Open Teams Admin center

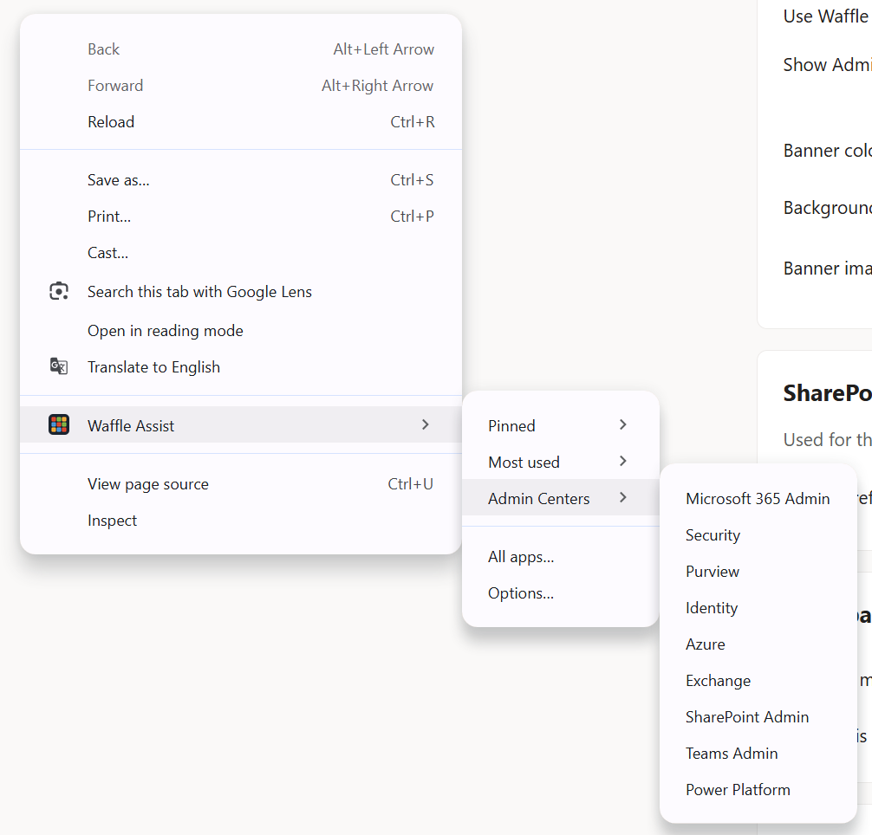758,754
